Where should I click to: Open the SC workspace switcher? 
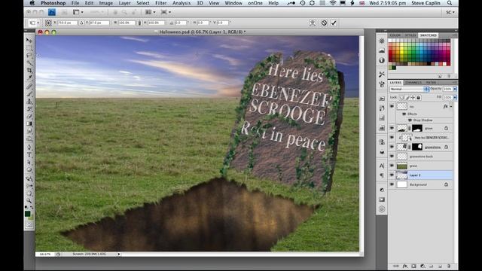(450, 12)
